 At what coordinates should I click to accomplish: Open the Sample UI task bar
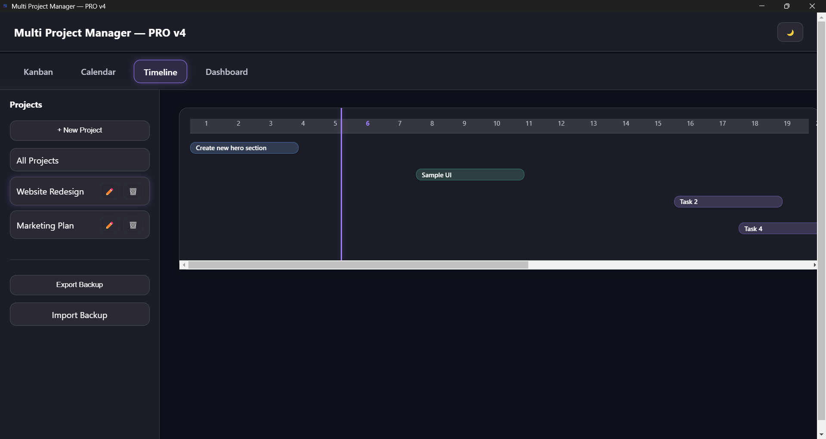[470, 175]
